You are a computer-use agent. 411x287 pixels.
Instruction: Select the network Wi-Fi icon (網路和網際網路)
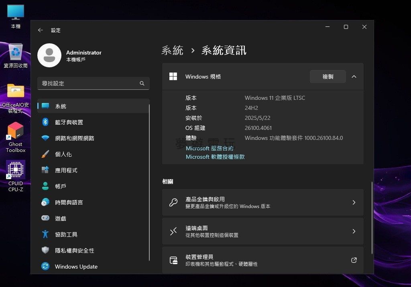45,138
